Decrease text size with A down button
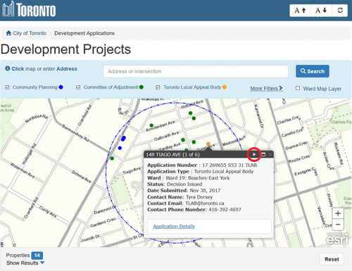The height and width of the screenshot is (271, 352). click(321, 11)
